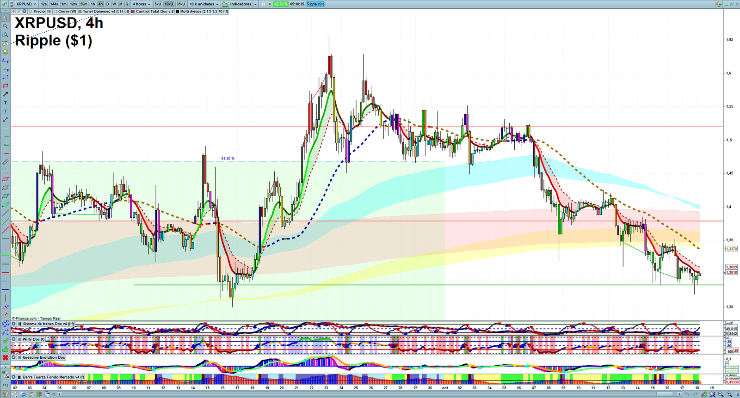Select the red rectangle drawing tool
The height and width of the screenshot is (398, 740).
click(5, 86)
